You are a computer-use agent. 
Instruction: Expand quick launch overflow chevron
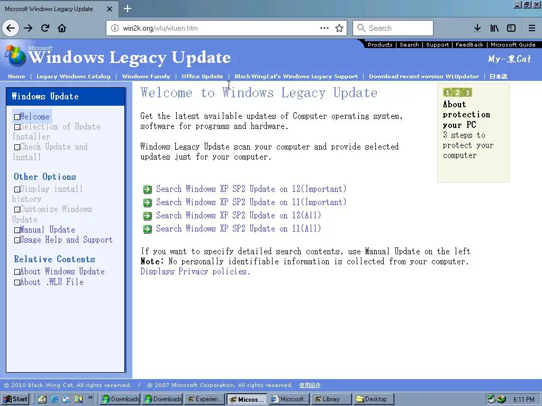point(90,398)
